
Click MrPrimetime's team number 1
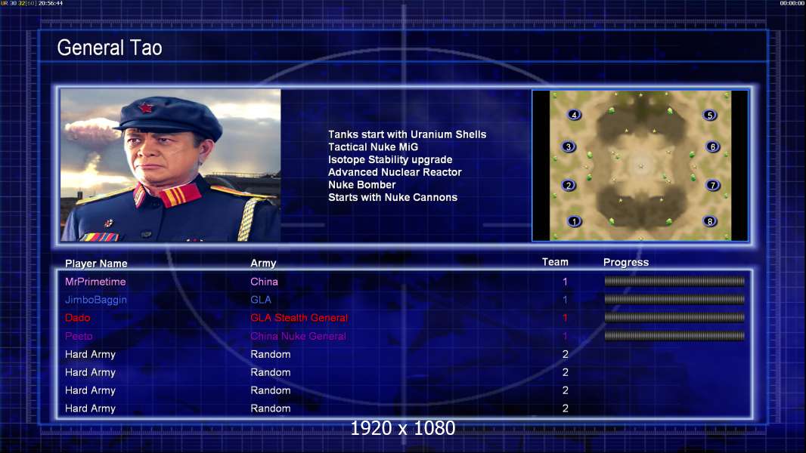(x=565, y=282)
